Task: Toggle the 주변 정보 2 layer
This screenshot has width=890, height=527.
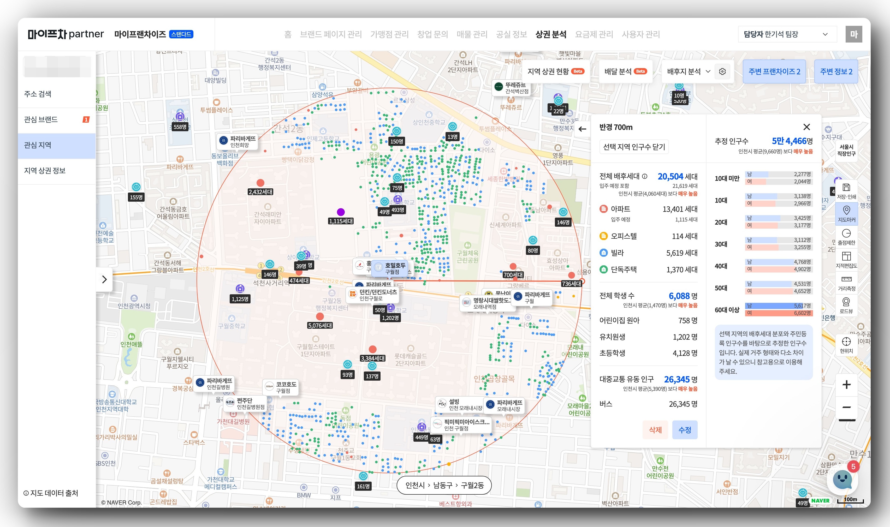Action: [x=836, y=71]
